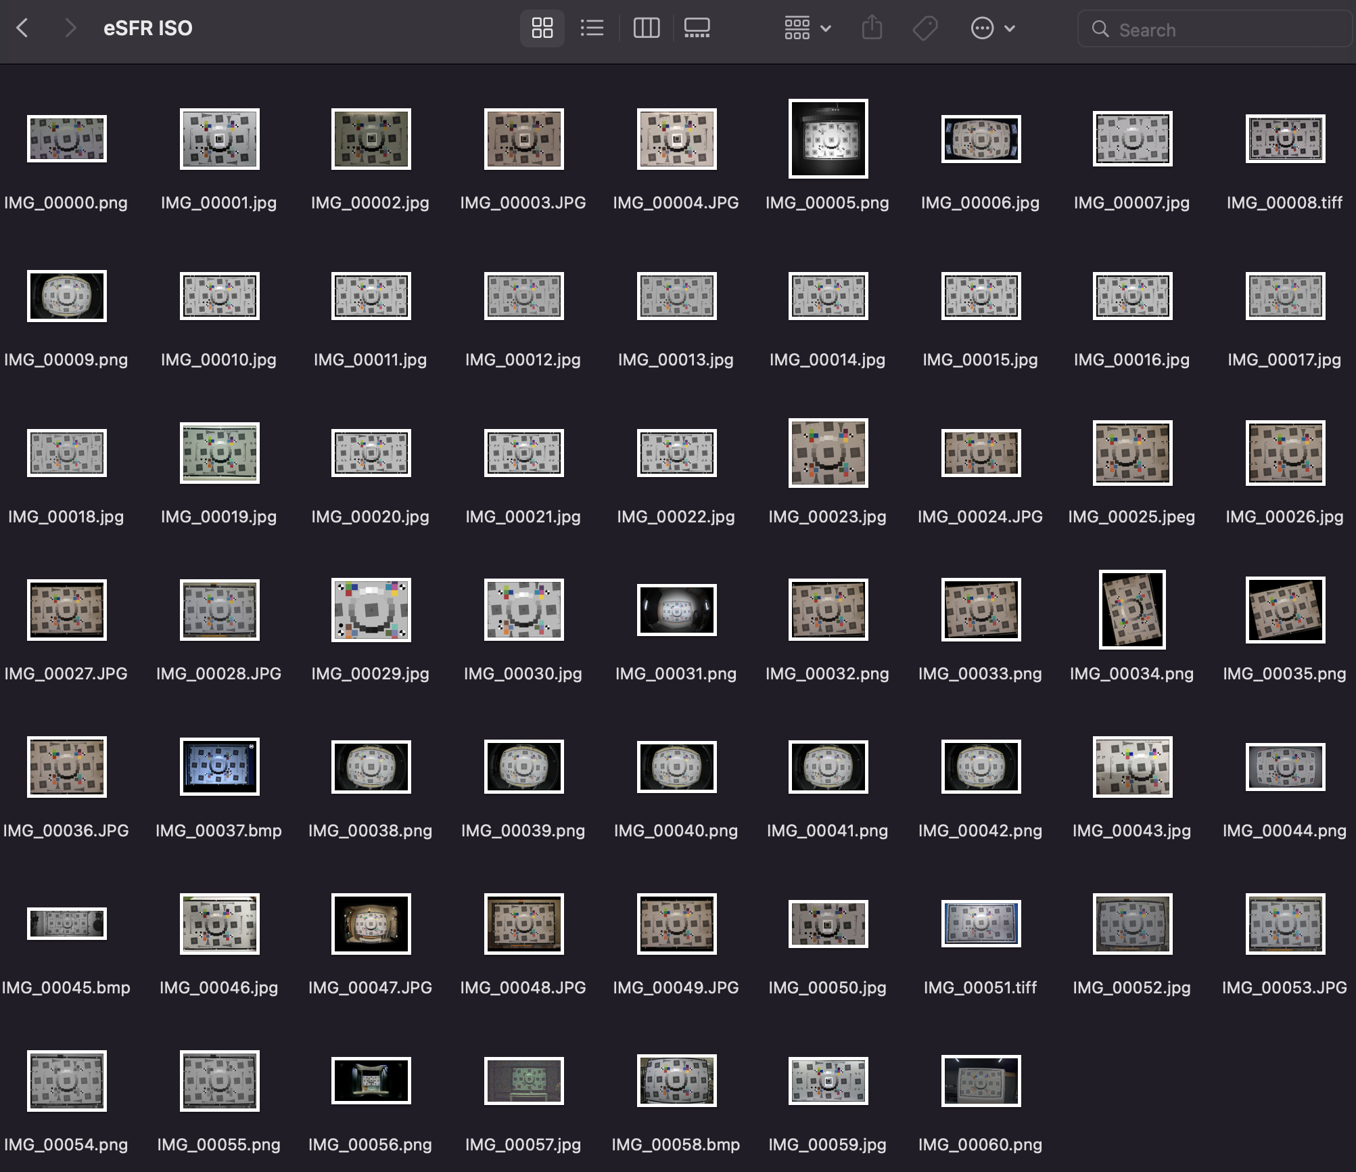
Task: Click the file name IMG_00006.jpg
Action: pos(981,203)
